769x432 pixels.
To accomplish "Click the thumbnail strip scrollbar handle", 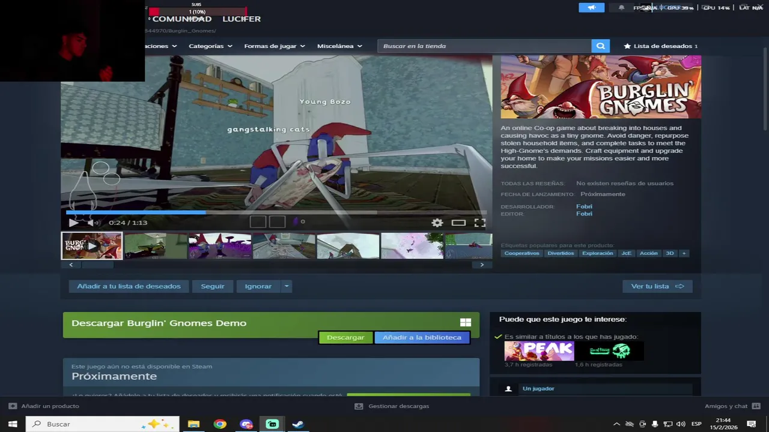I will point(97,265).
